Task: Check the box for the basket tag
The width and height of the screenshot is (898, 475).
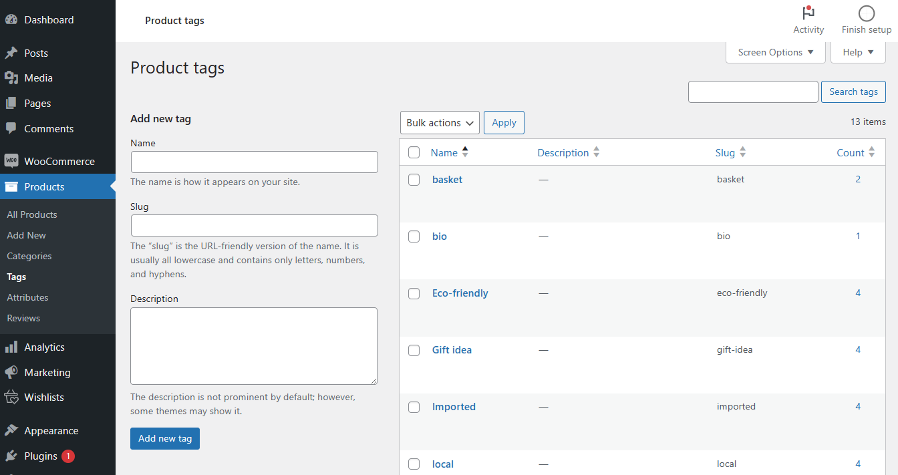Action: 414,180
